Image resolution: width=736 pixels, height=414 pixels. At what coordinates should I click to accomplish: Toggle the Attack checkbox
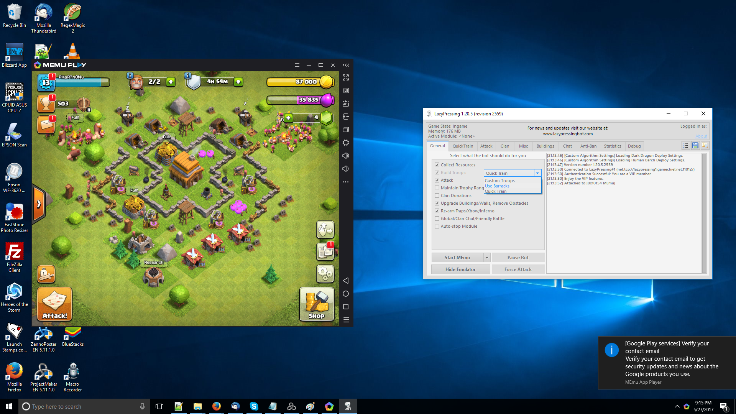pos(437,180)
